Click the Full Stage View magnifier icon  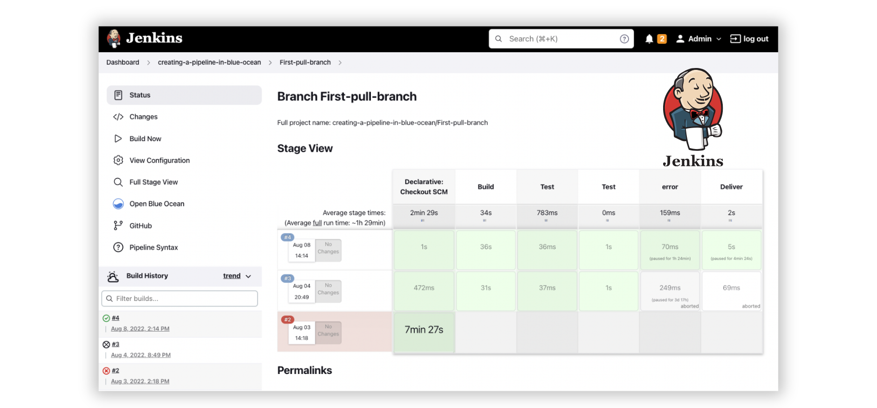(118, 182)
